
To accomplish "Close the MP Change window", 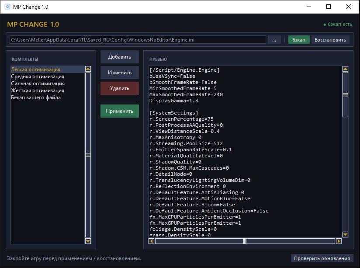I will point(349,7).
